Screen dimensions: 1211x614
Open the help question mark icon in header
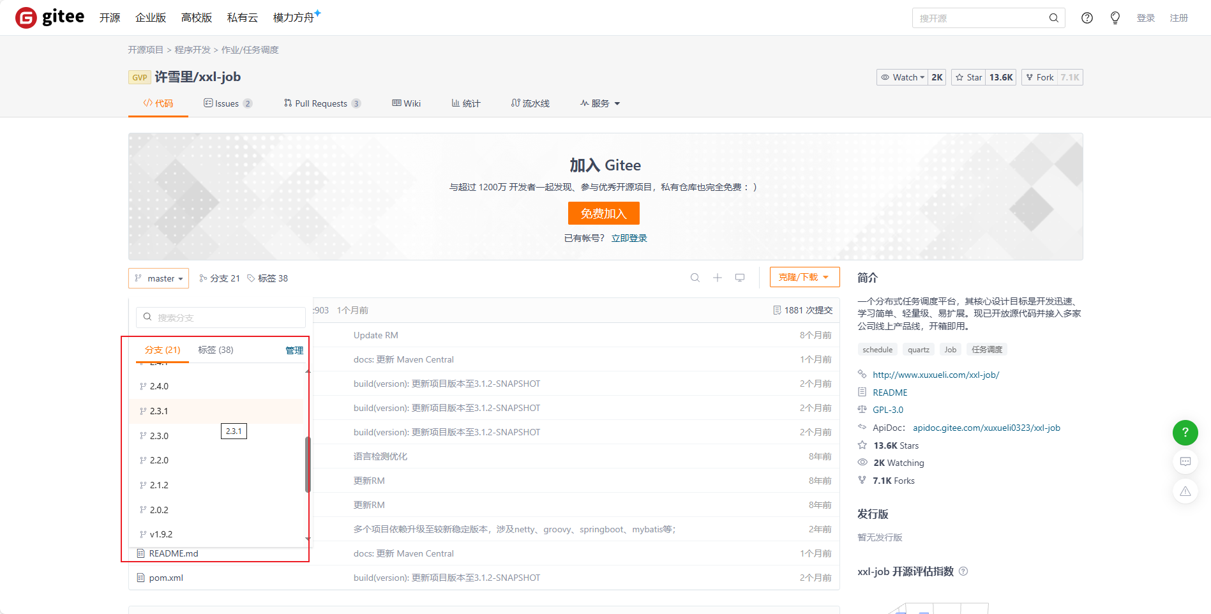click(x=1087, y=18)
